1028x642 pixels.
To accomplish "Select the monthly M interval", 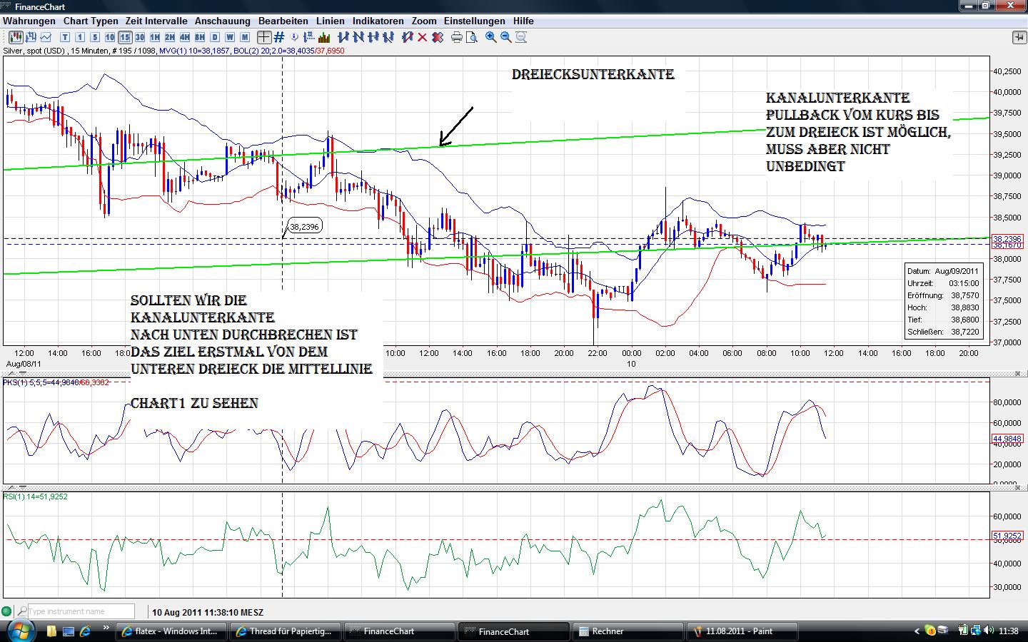I will pos(245,37).
